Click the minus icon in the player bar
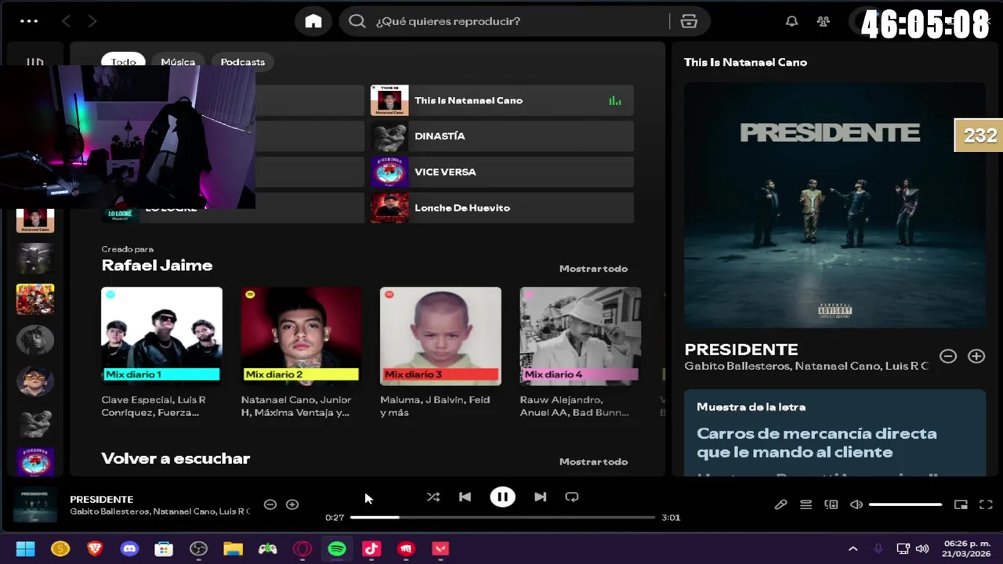1003x564 pixels. coord(270,504)
